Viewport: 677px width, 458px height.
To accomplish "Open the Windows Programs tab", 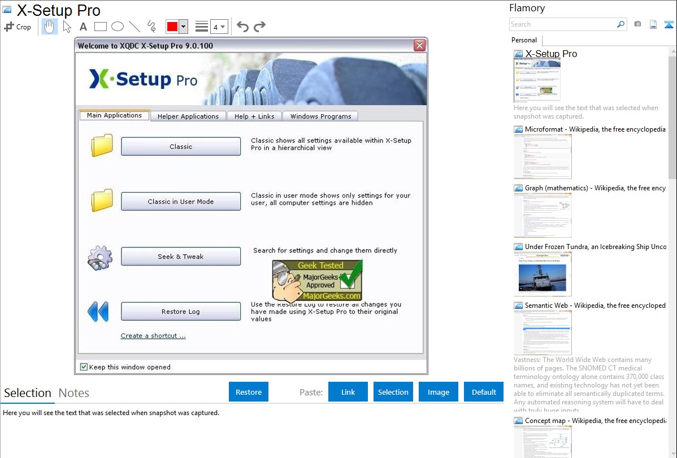I will (x=320, y=116).
